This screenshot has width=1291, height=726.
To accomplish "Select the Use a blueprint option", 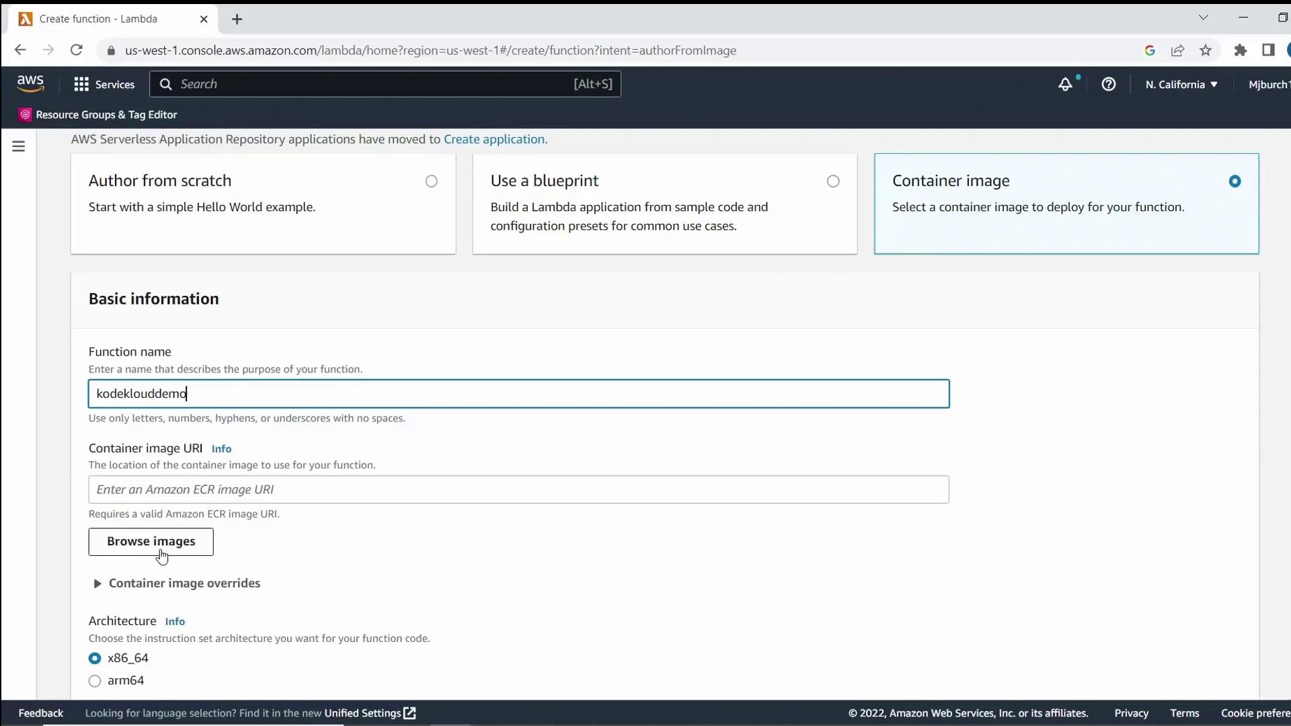I will point(832,182).
